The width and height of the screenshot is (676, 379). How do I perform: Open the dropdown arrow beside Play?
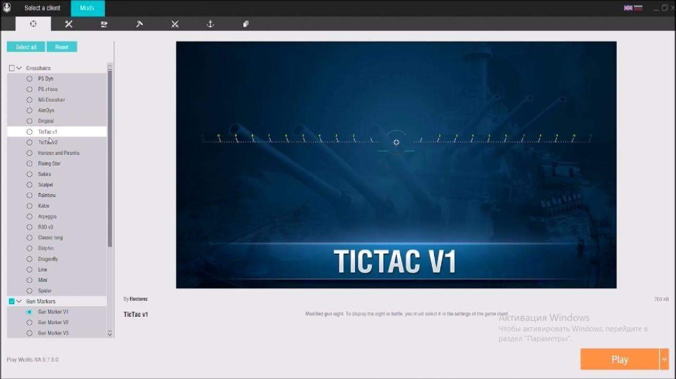(x=664, y=359)
